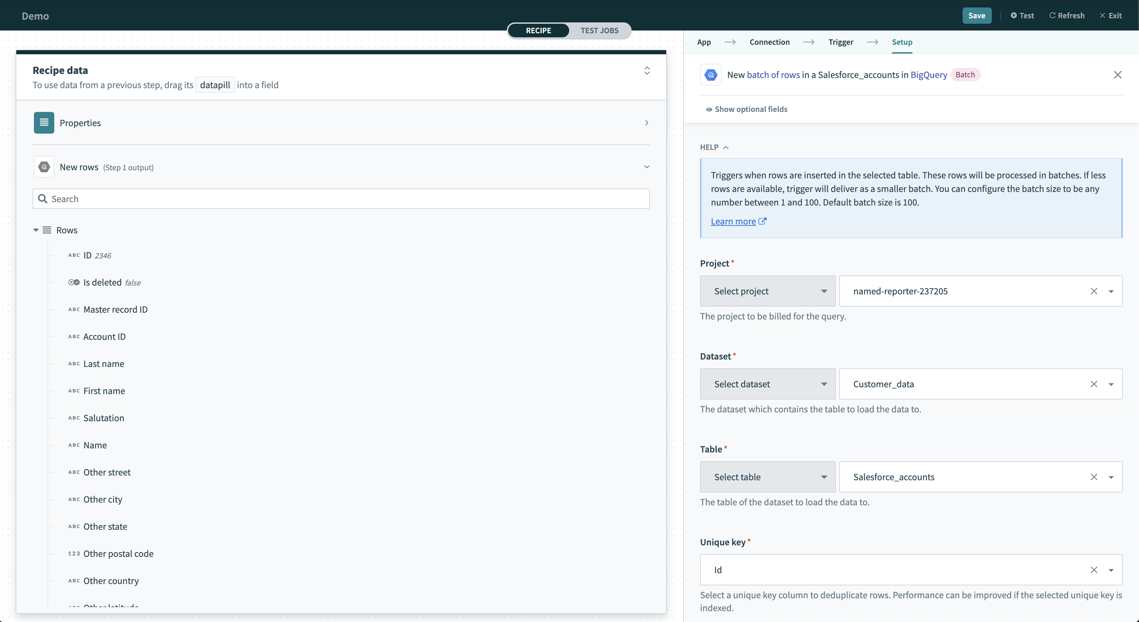Toggle the TEST JOBS view tab
Viewport: 1139px width, 622px height.
599,31
